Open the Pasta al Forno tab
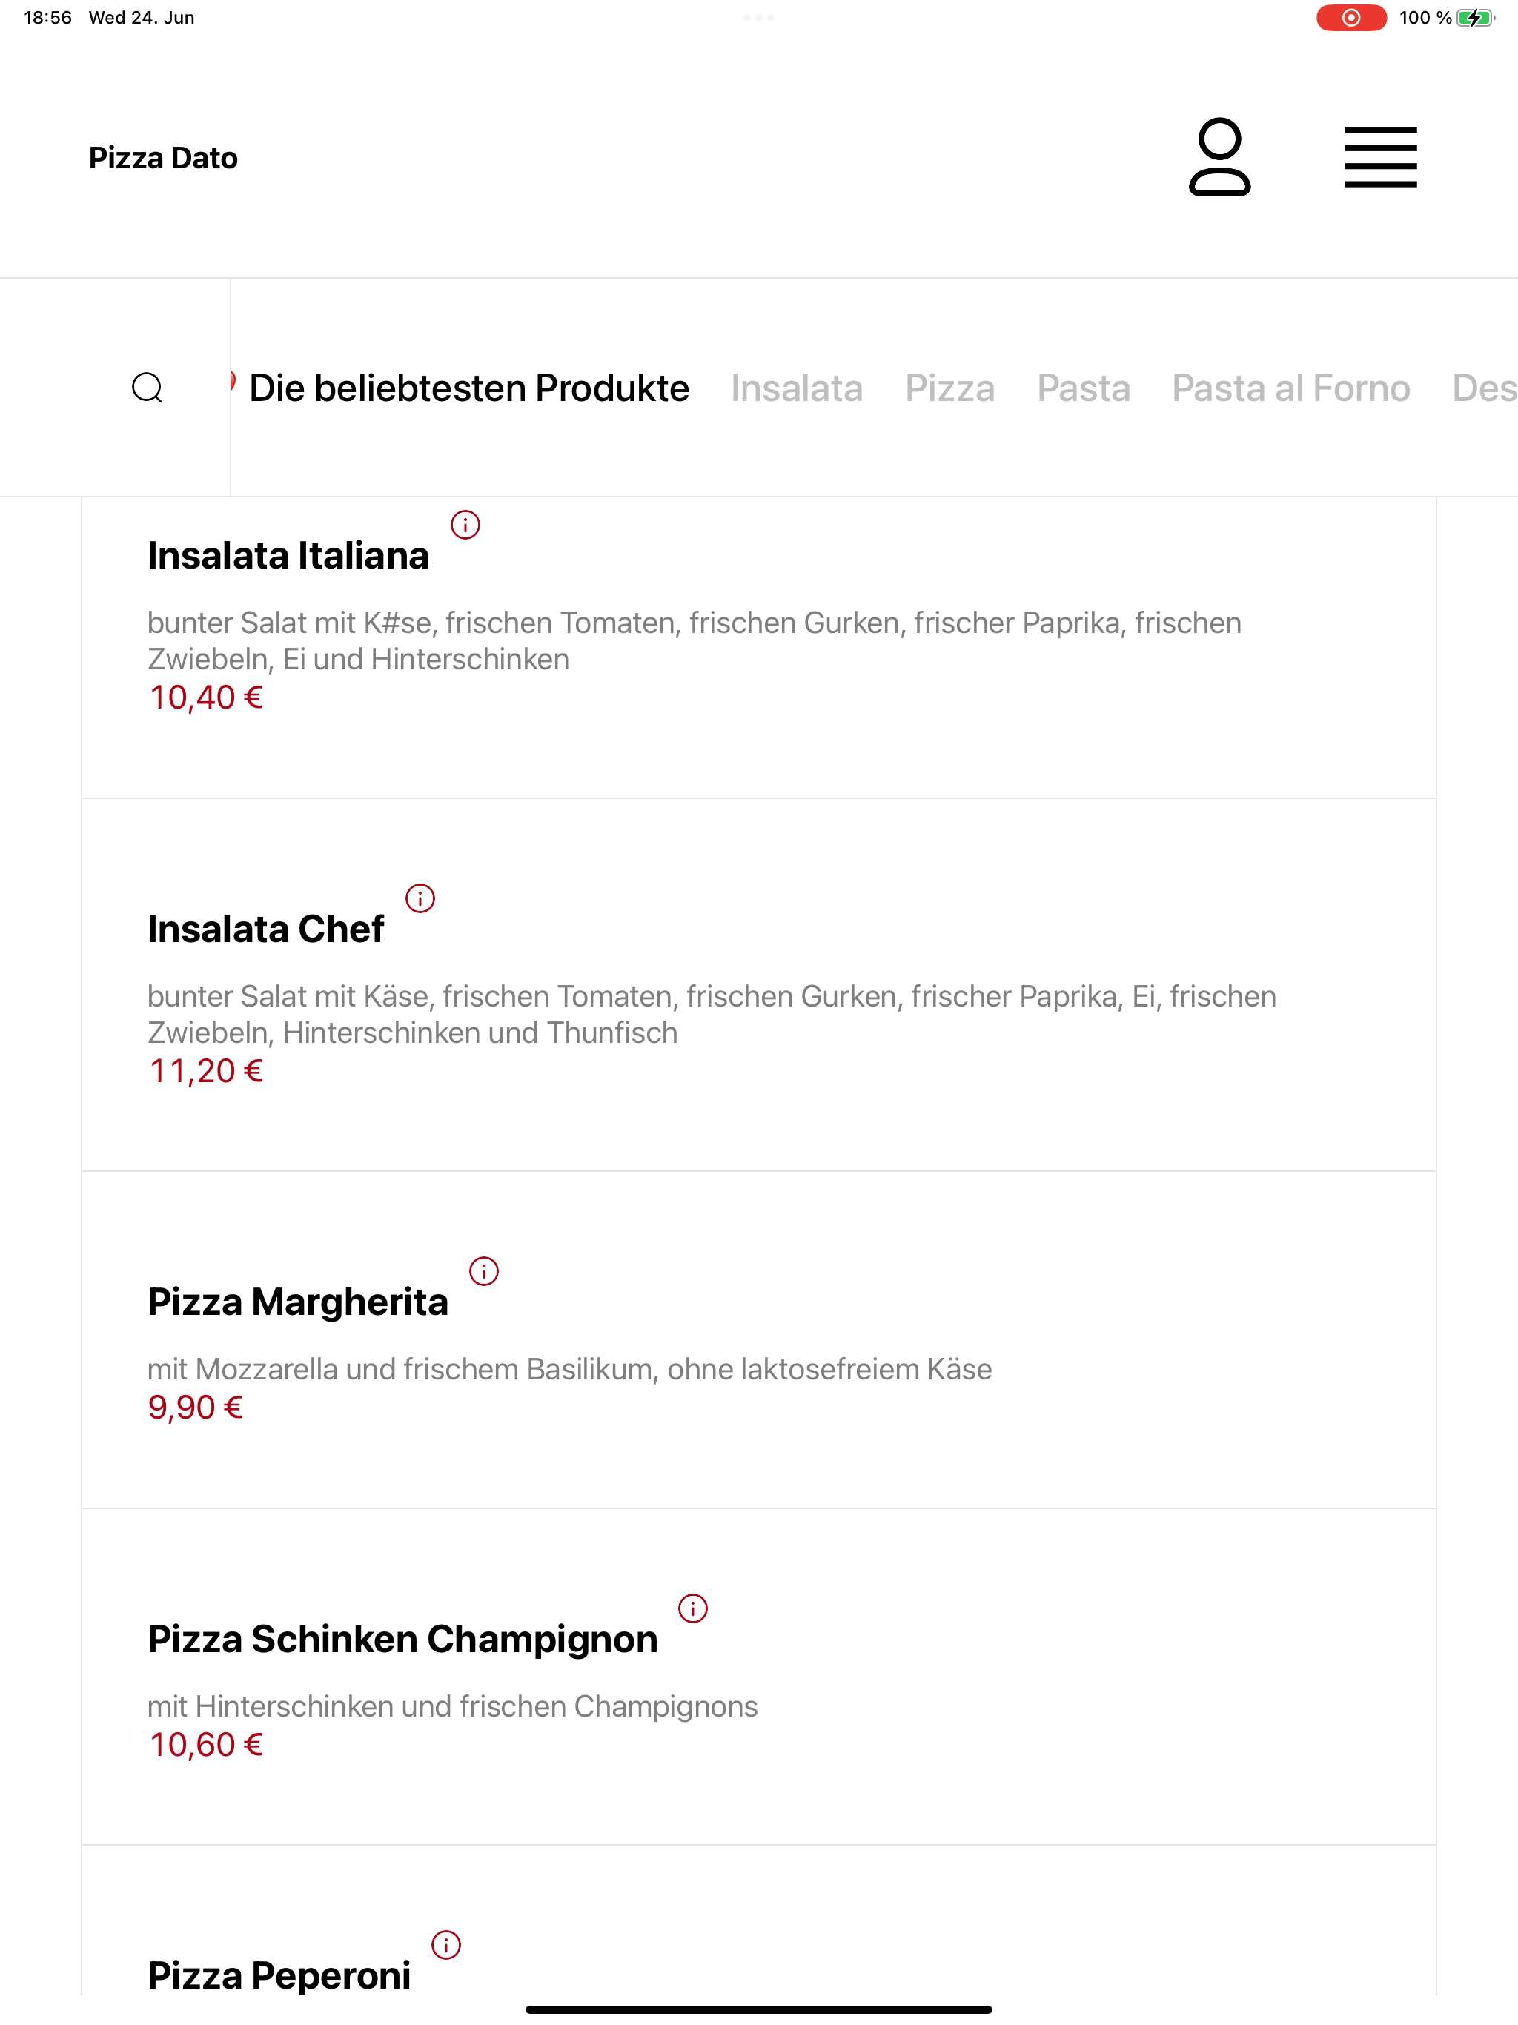The height and width of the screenshot is (2025, 1518). coord(1291,388)
